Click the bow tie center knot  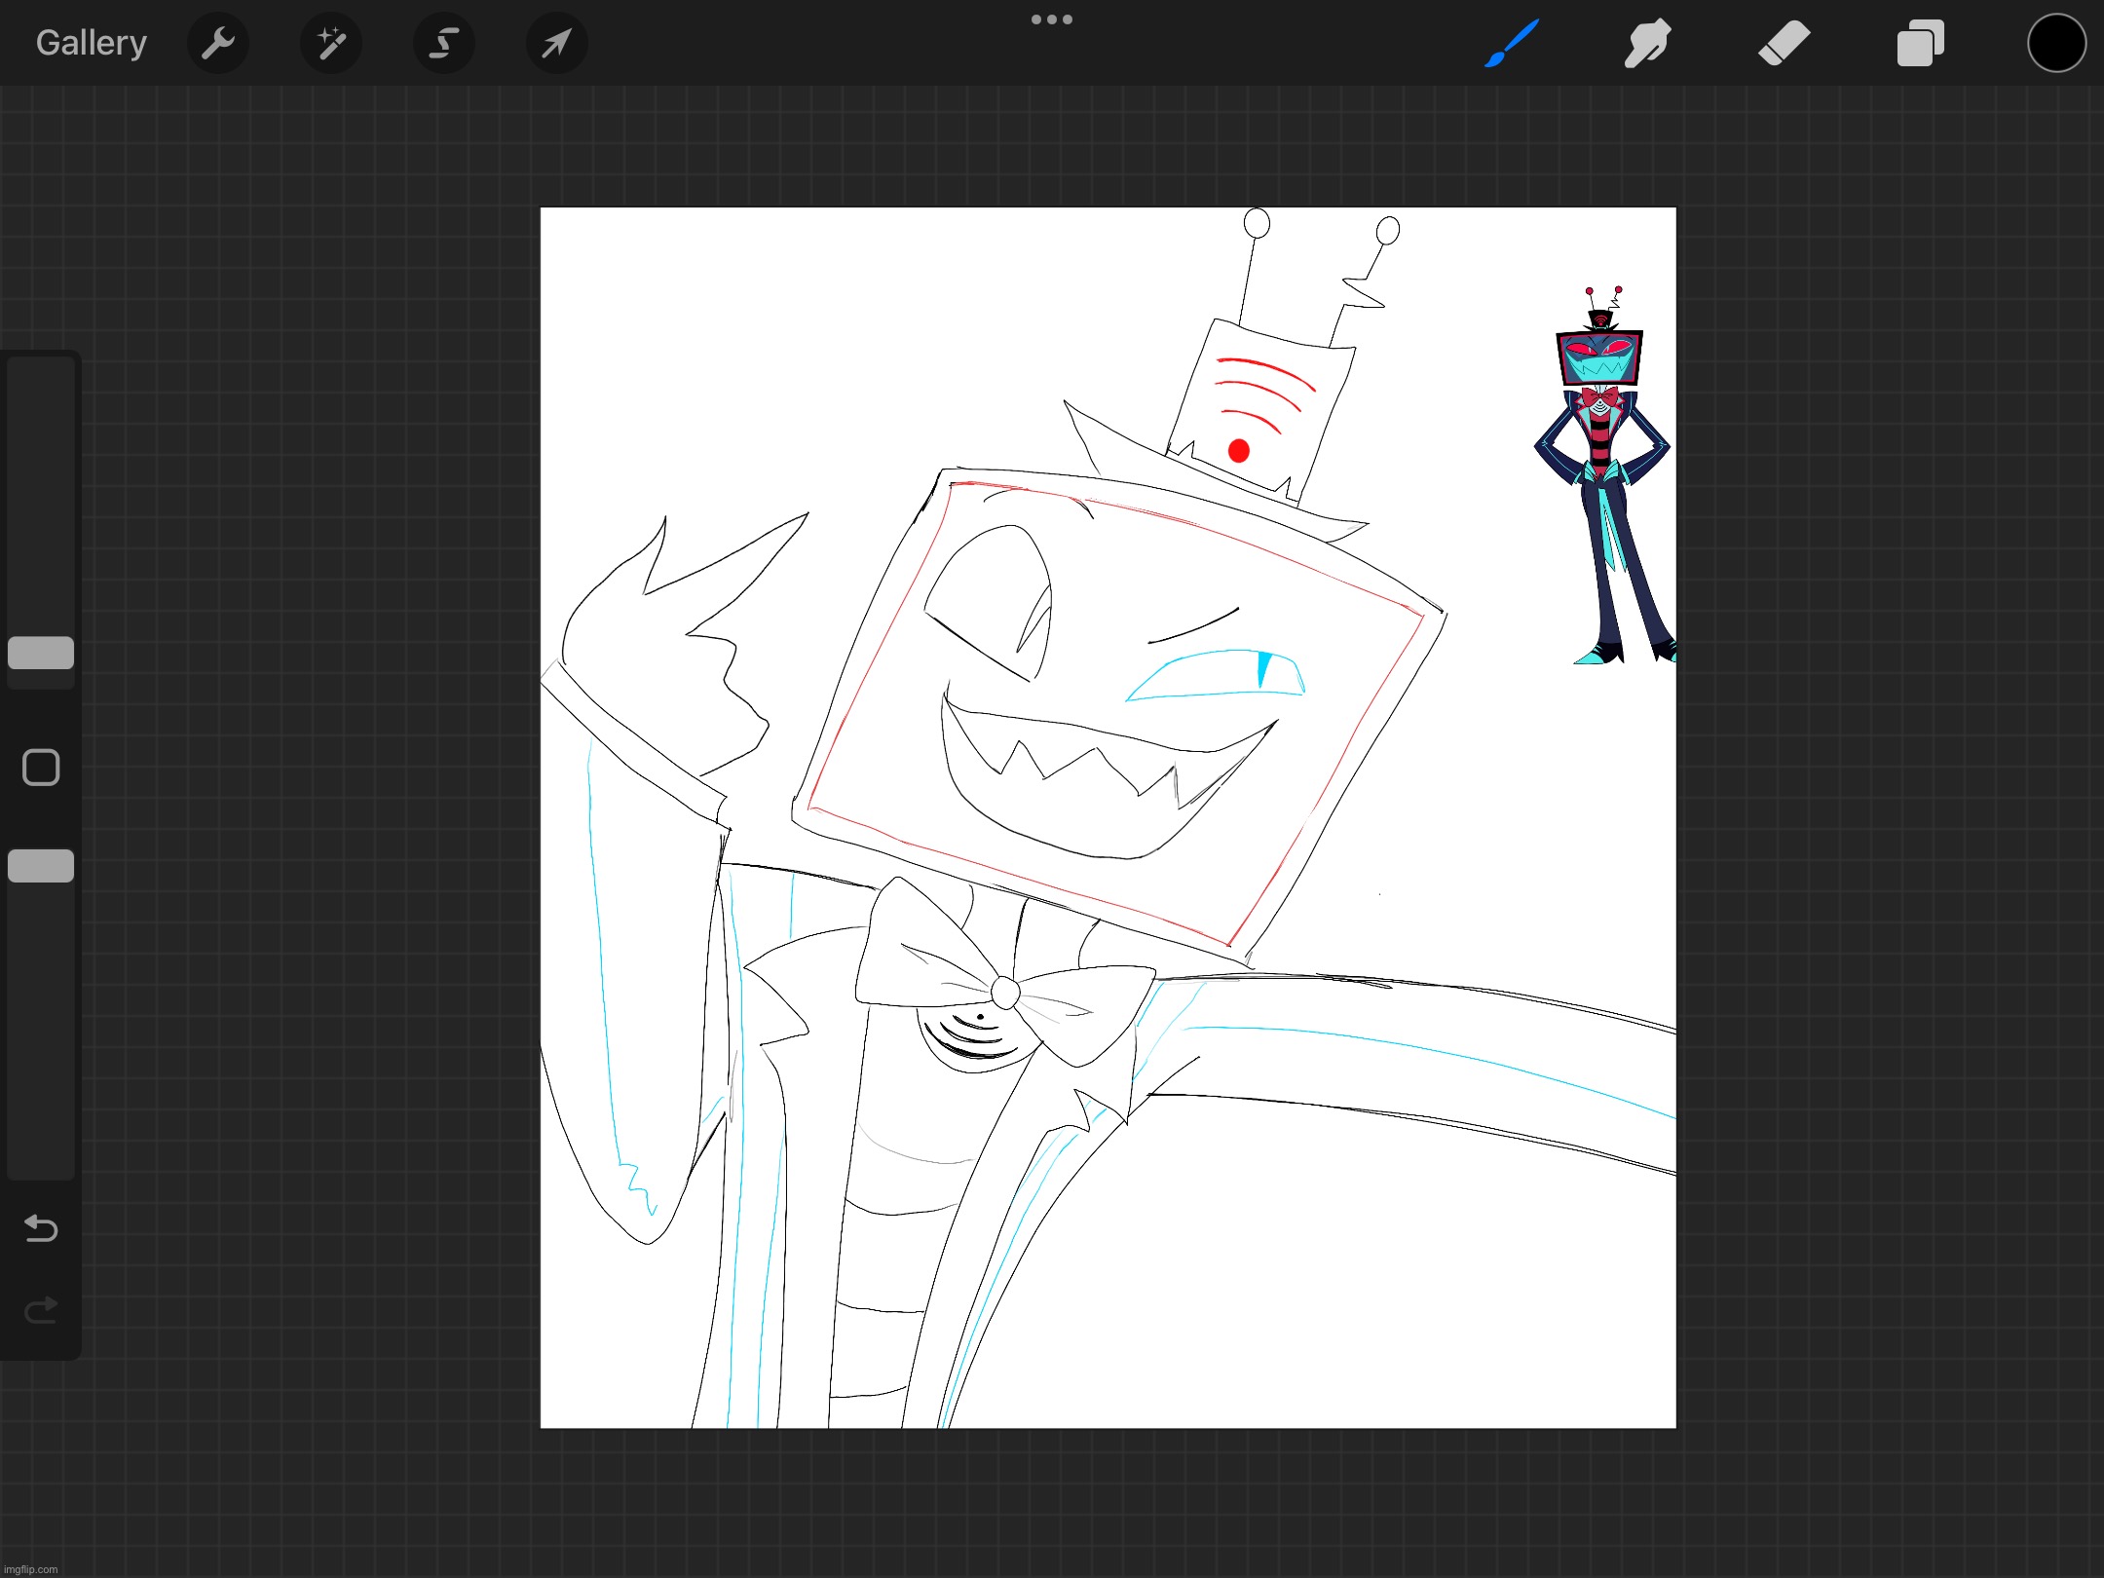[x=1005, y=993]
